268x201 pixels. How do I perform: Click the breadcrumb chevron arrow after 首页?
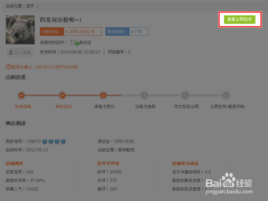tap(38, 6)
